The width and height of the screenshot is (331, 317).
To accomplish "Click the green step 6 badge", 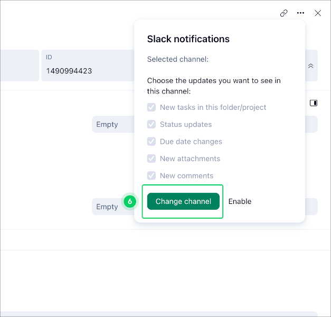I will 130,201.
